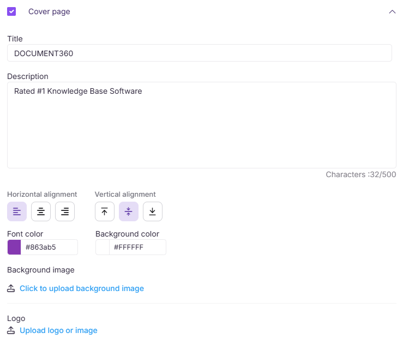Click the logo upload icon
The image size is (403, 351).
pos(11,330)
